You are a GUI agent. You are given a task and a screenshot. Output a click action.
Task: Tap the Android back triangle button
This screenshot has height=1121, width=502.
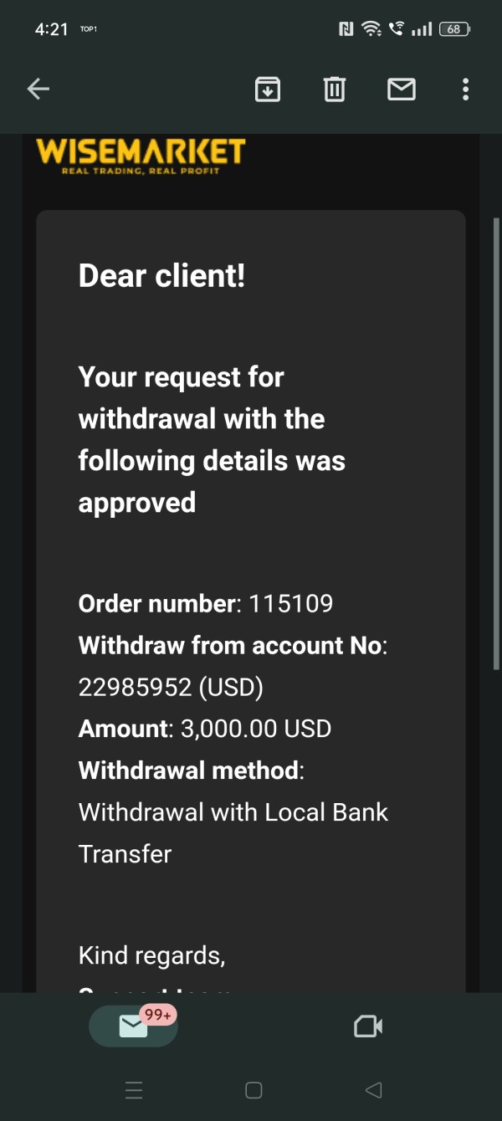click(373, 1090)
